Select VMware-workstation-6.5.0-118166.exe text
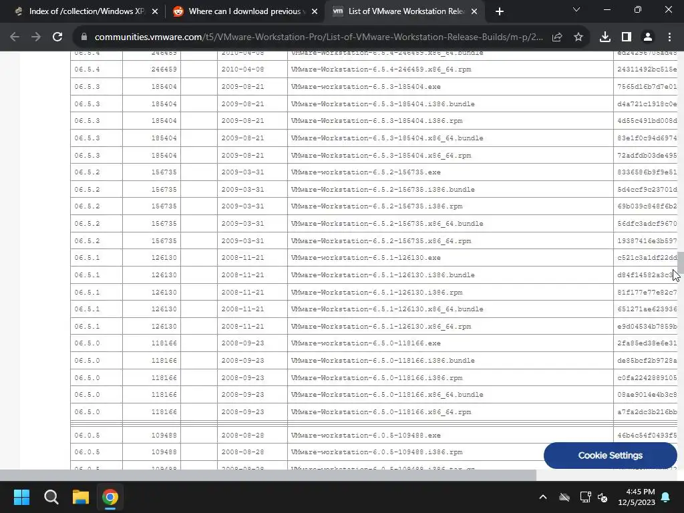Viewport: 684px width, 513px height. (x=365, y=343)
